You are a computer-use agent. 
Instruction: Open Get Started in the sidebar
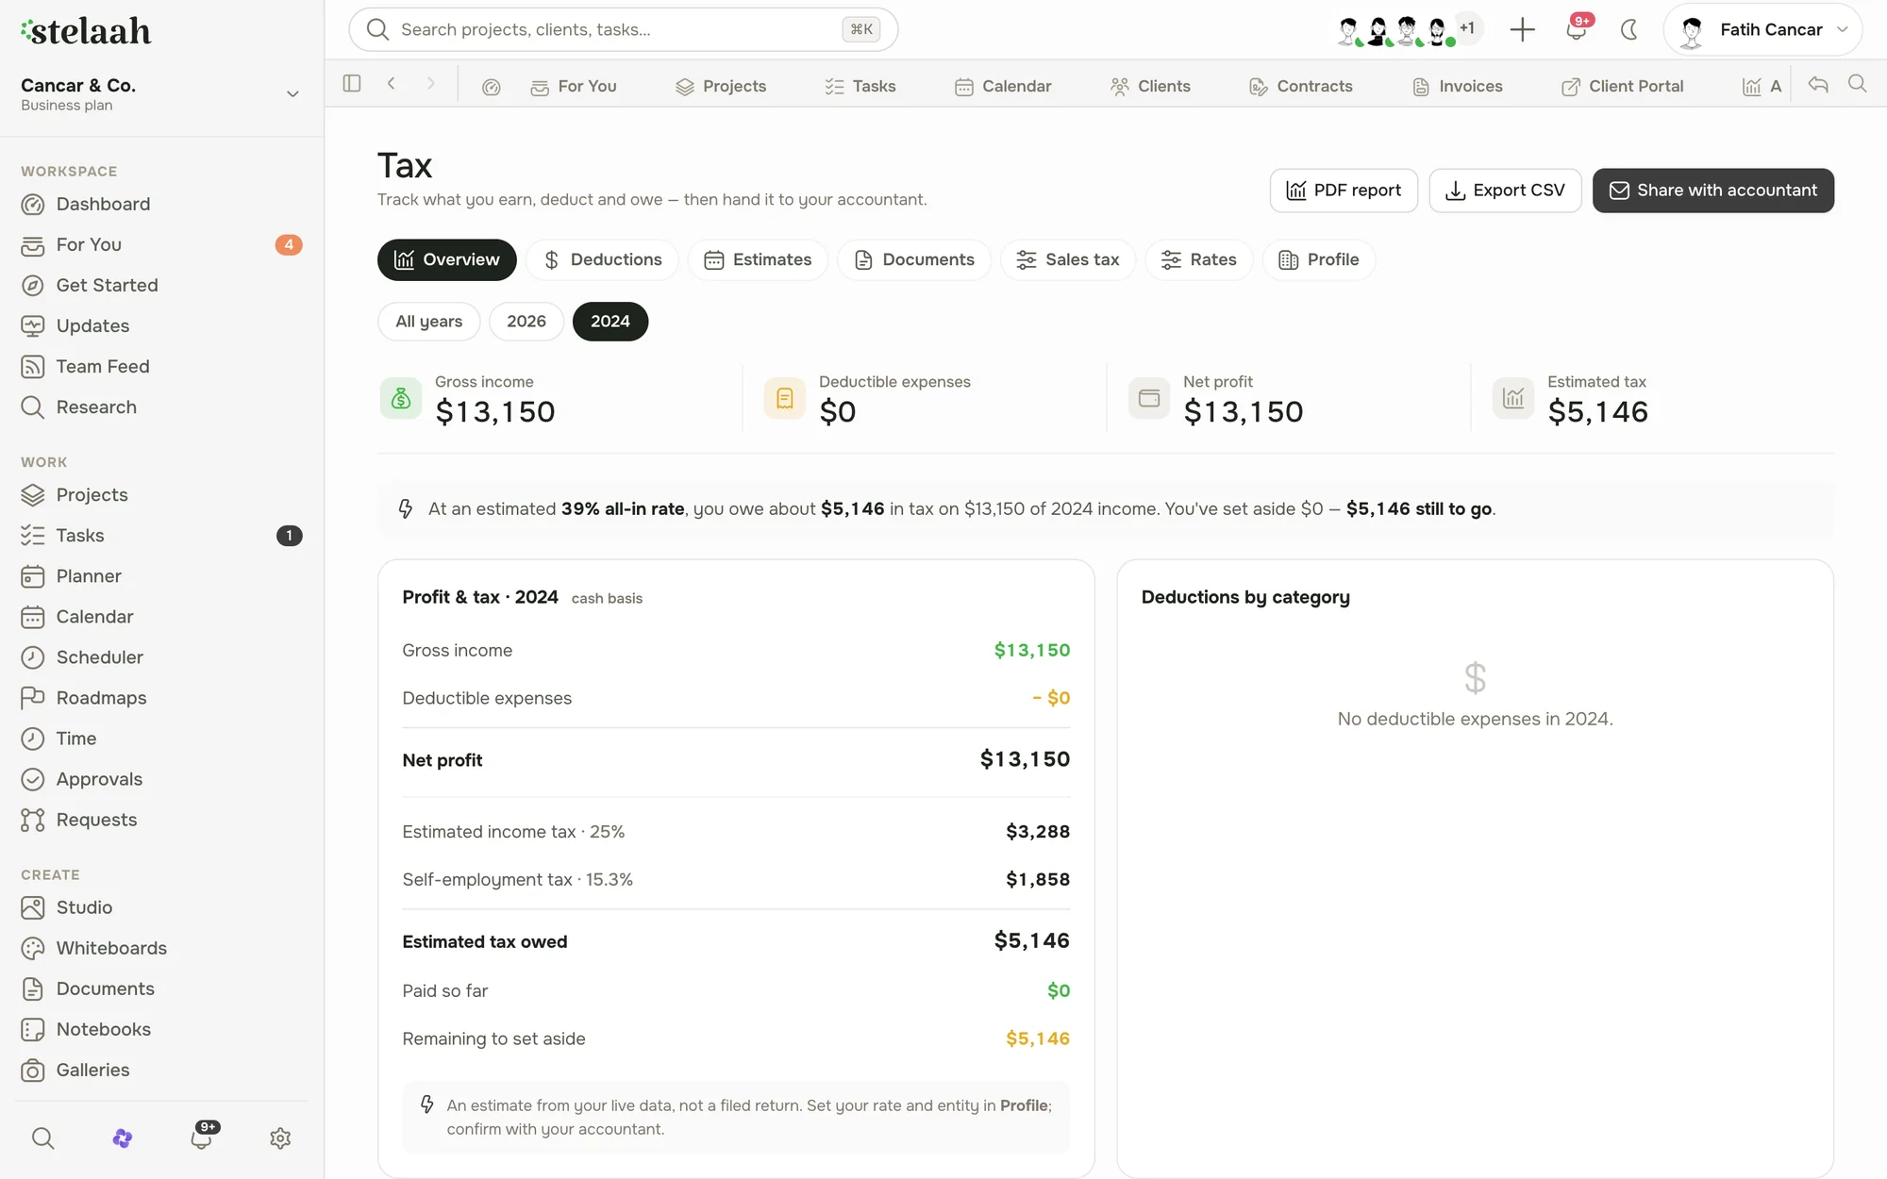tap(160, 285)
